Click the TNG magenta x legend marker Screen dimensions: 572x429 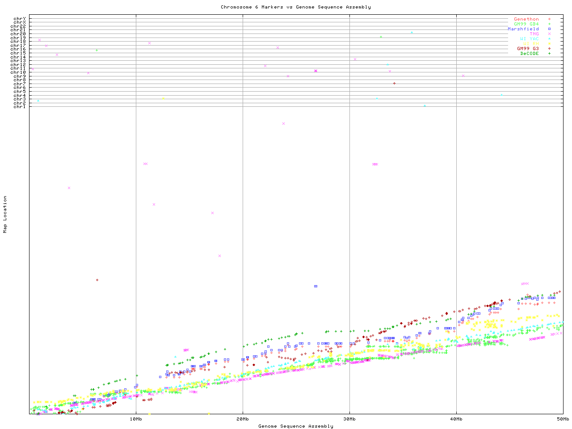tap(549, 34)
